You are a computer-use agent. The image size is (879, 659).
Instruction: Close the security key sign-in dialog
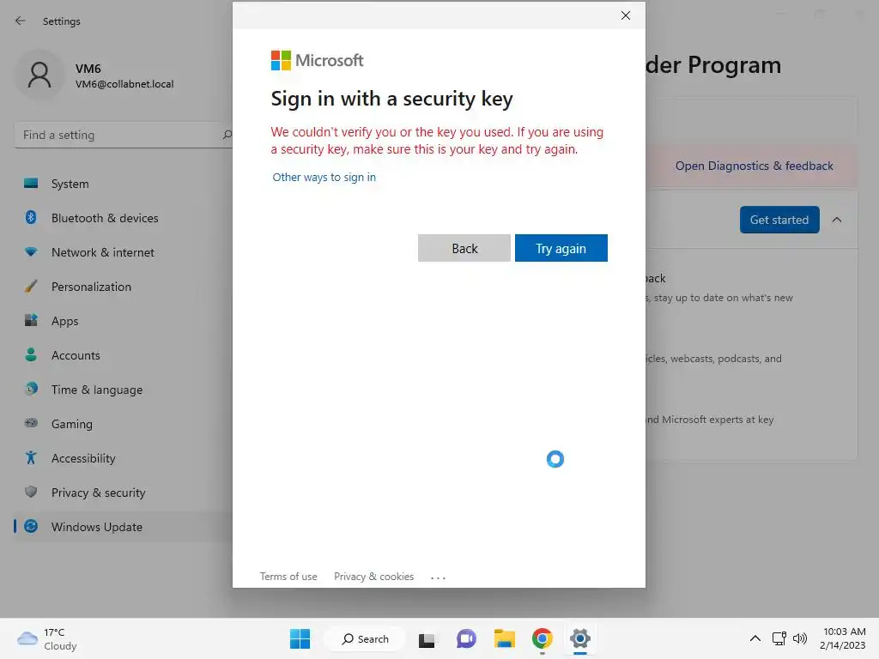626,15
